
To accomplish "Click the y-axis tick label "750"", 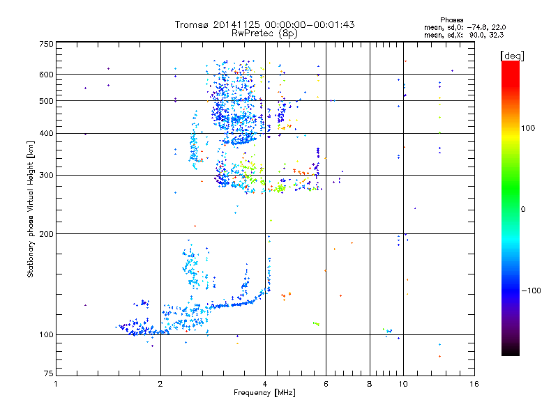I will [x=46, y=44].
